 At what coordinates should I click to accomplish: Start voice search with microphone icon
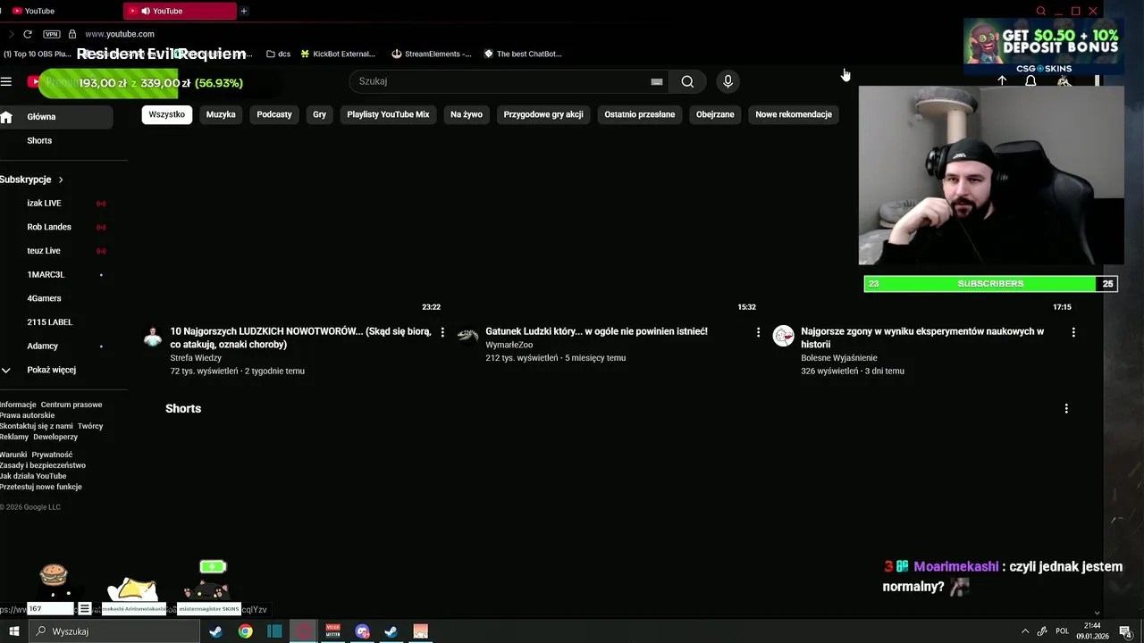pos(728,81)
